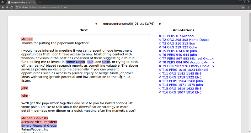Click highlighted 'Account Vice President' in text
The height and width of the screenshot is (133, 251).
point(39,122)
